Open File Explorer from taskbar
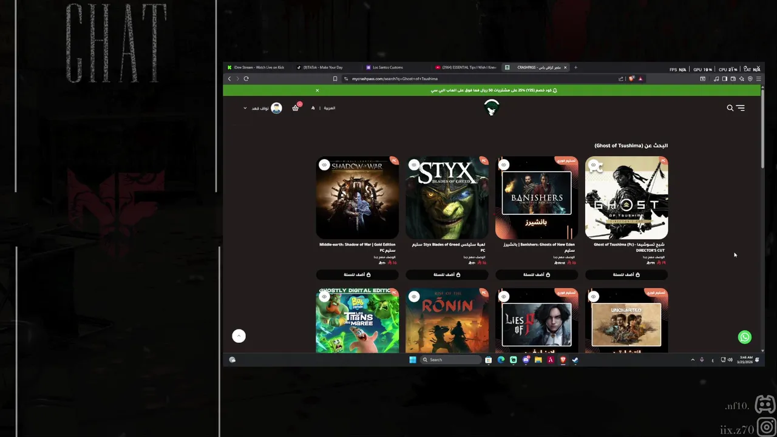This screenshot has height=437, width=777. coord(538,360)
